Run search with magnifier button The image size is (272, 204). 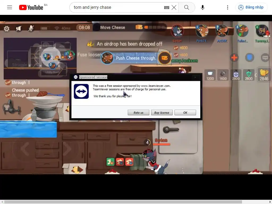(x=187, y=7)
